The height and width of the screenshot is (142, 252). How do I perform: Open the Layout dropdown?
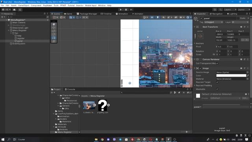tap(244, 9)
